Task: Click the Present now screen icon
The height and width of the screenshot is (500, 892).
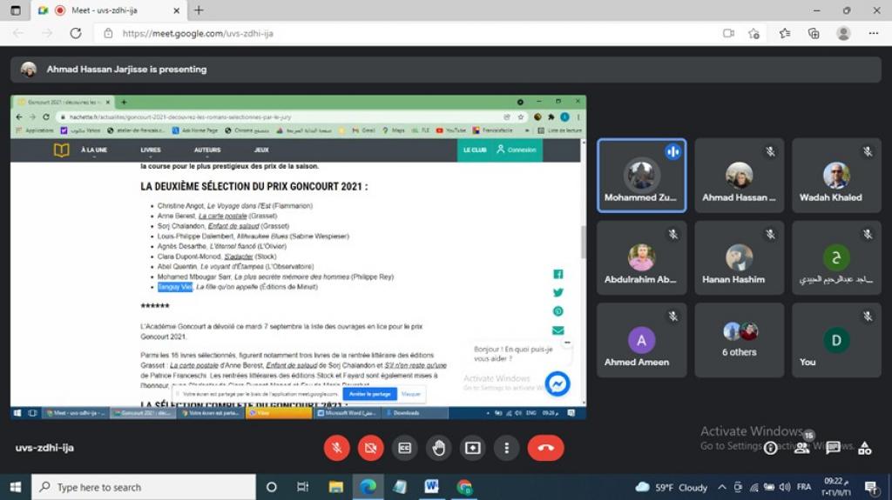Action: [x=472, y=448]
